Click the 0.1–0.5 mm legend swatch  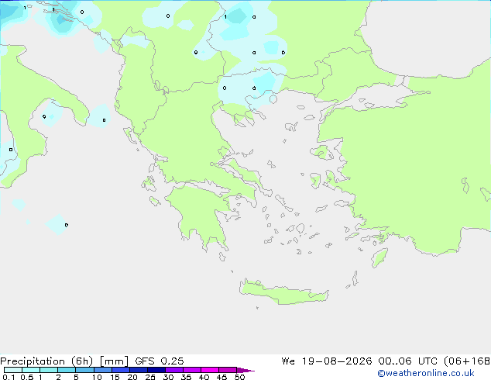[13, 370]
